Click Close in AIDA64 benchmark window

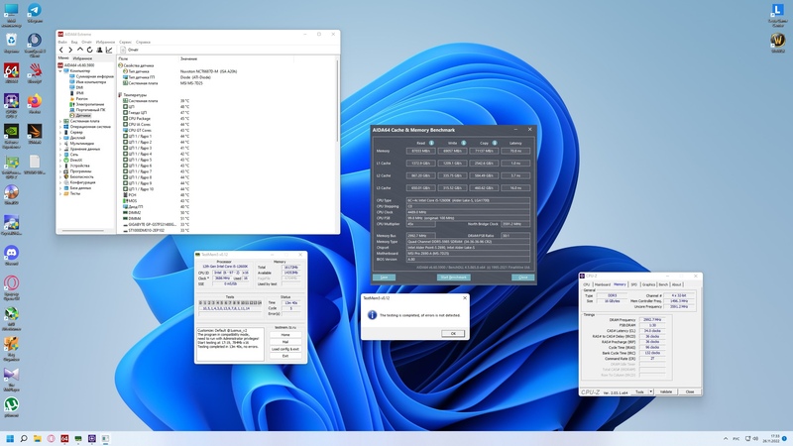point(523,278)
